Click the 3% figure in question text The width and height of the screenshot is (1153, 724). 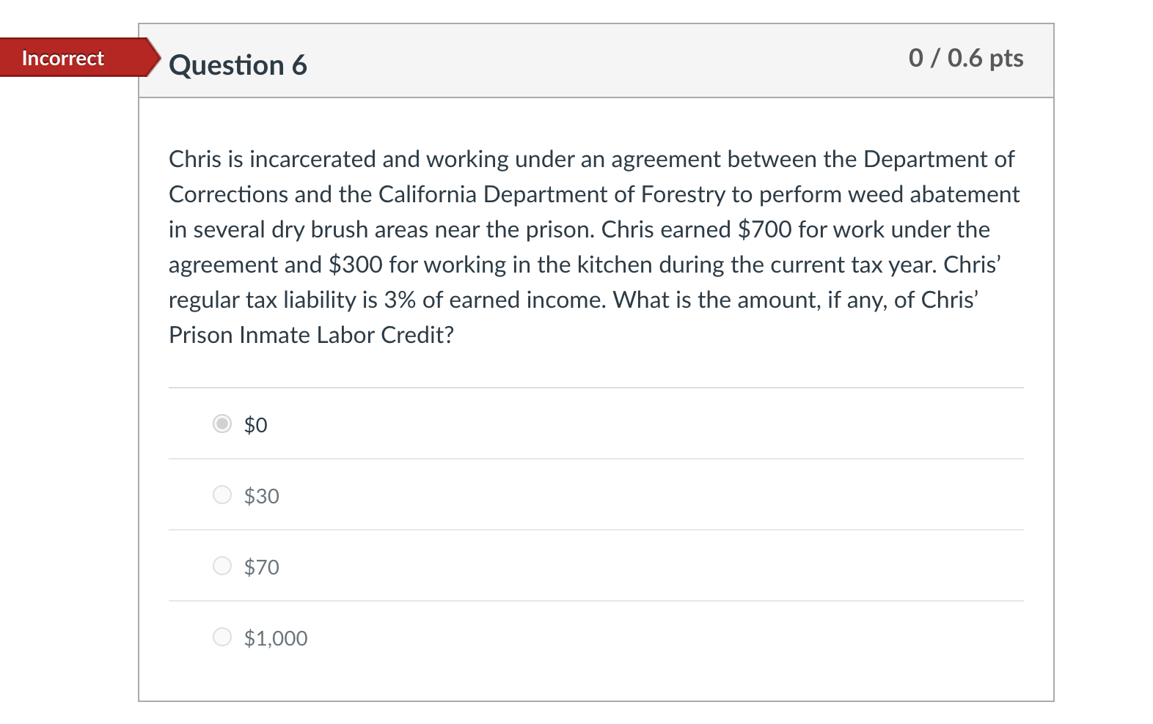coord(399,300)
